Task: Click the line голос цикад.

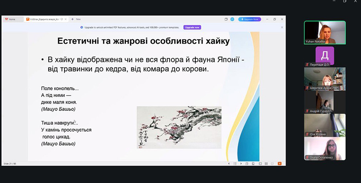Action: pyautogui.click(x=57, y=137)
